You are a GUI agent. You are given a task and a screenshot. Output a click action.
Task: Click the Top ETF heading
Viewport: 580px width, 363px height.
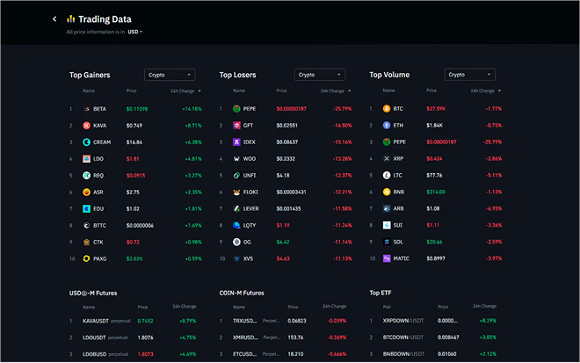coord(381,293)
